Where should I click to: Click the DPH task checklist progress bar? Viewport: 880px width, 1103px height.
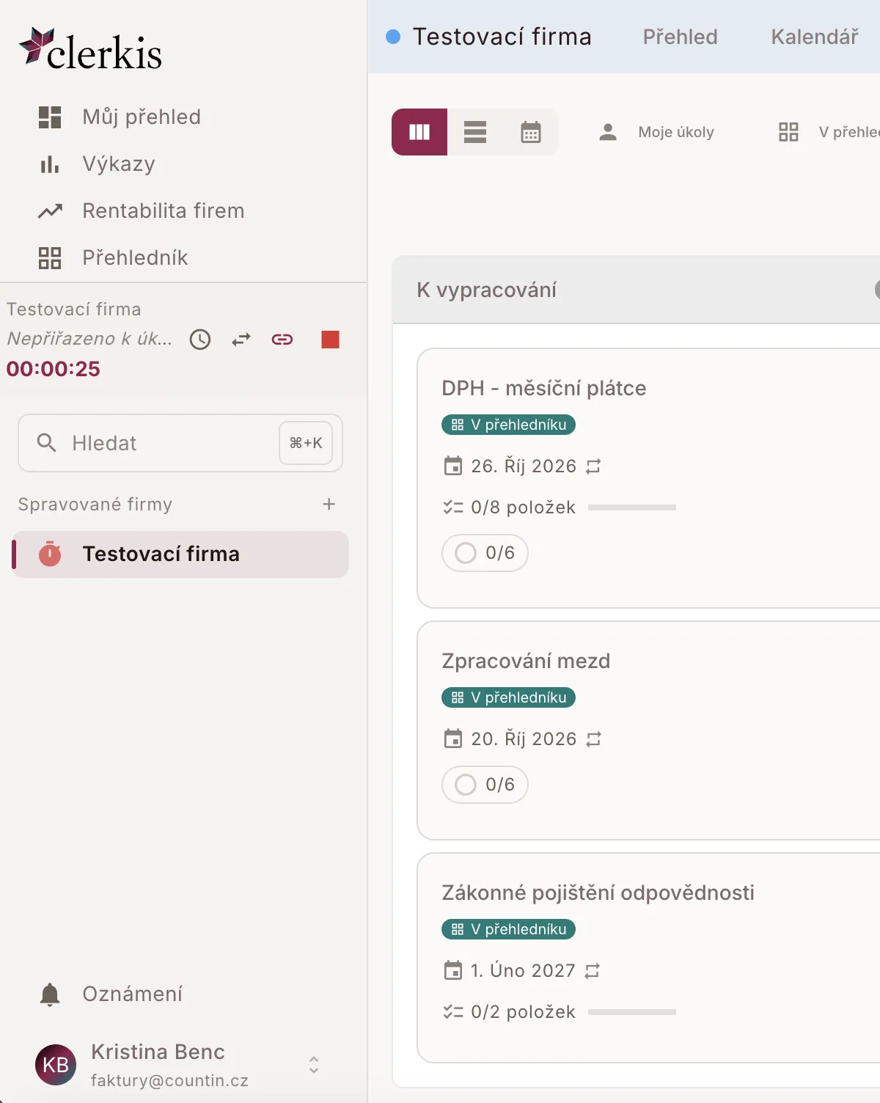point(632,507)
